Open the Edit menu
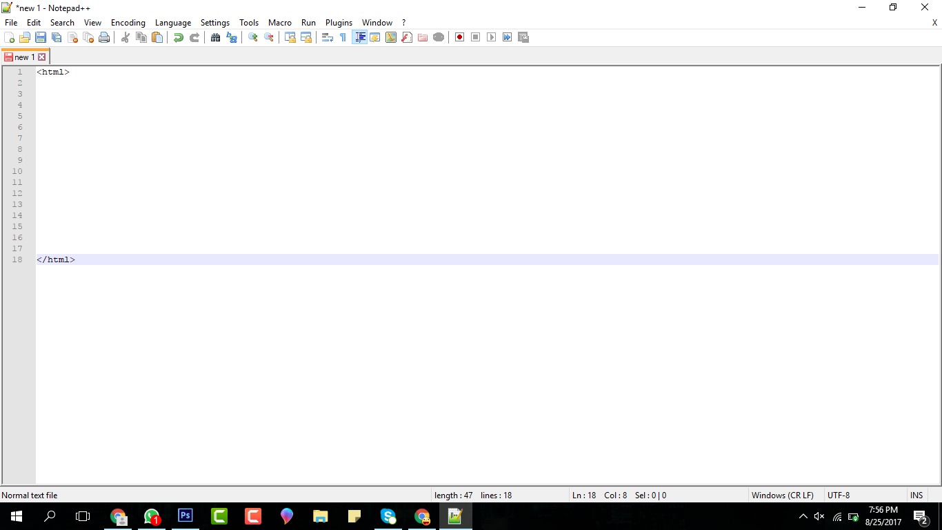Viewport: 942px width, 530px height. point(34,23)
